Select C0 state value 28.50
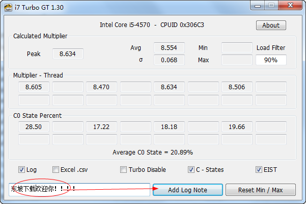The height and width of the screenshot is (204, 306). [x=34, y=127]
